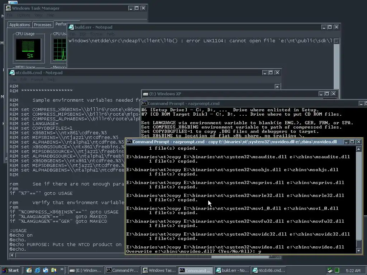Open the Edit menu in ntcdx86.cmd Notepad

[x=23, y=79]
